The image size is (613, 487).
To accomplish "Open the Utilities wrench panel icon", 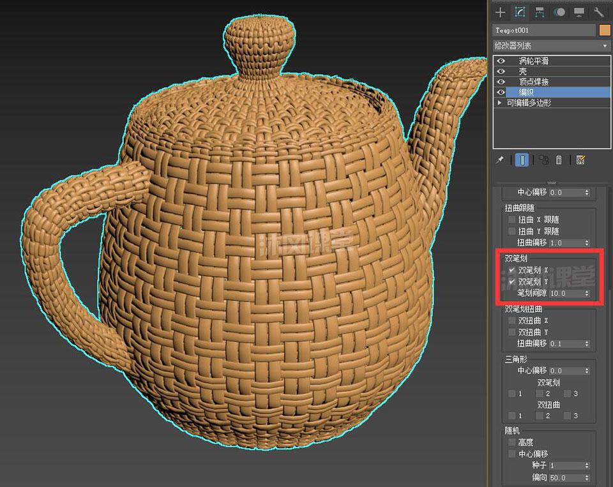I will (598, 13).
